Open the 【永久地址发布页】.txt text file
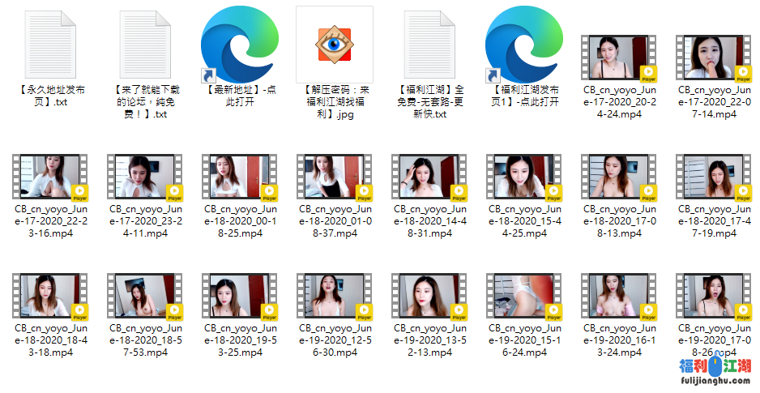This screenshot has width=760, height=393. point(51,44)
